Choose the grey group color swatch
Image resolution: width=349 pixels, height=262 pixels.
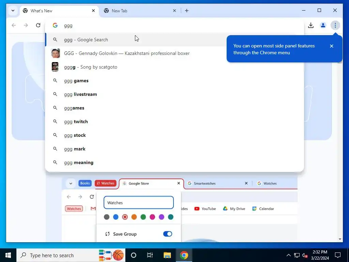(107, 217)
